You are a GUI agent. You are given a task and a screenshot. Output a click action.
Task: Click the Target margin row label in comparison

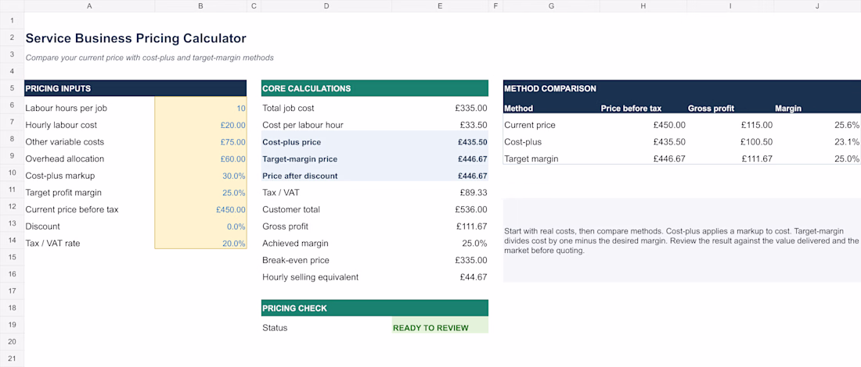coord(531,159)
